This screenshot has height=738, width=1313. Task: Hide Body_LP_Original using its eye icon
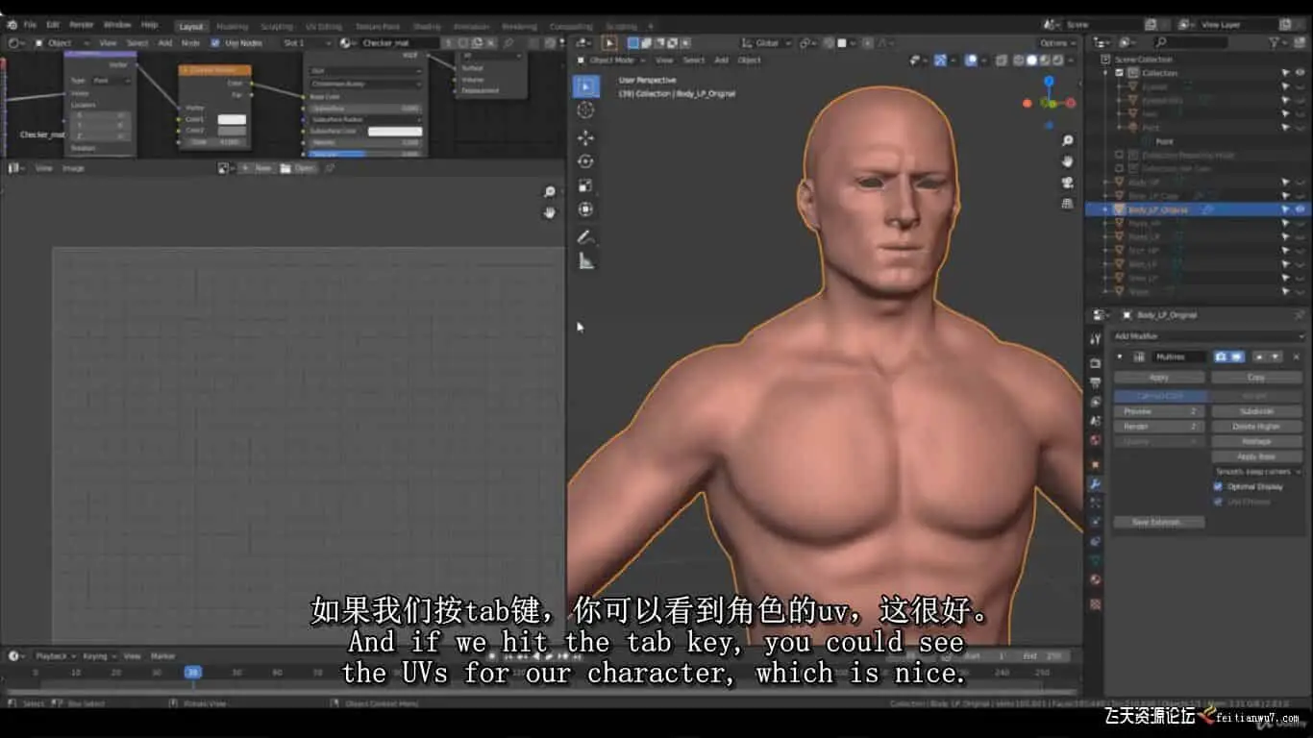coord(1300,209)
